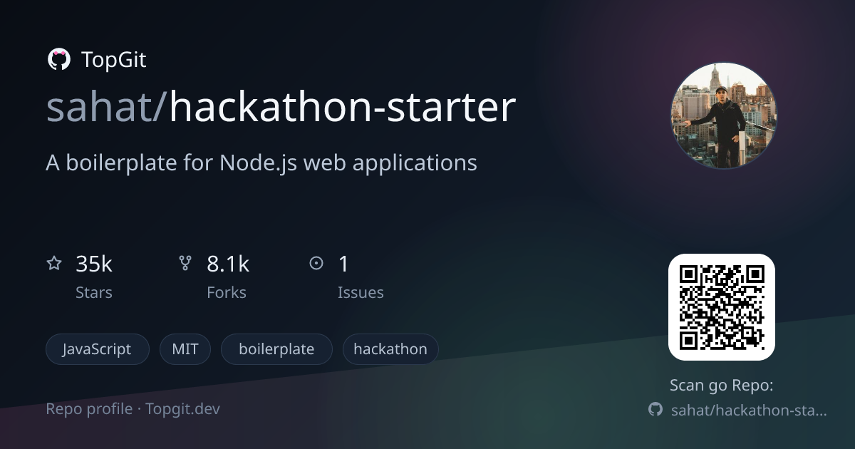Image resolution: width=855 pixels, height=449 pixels.
Task: Click the issues circle icon beside 1
Action: [316, 264]
